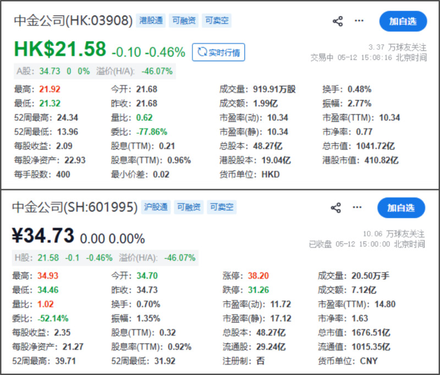Click share icon for SH:601995 stock
The width and height of the screenshot is (440, 375).
pyautogui.click(x=336, y=208)
